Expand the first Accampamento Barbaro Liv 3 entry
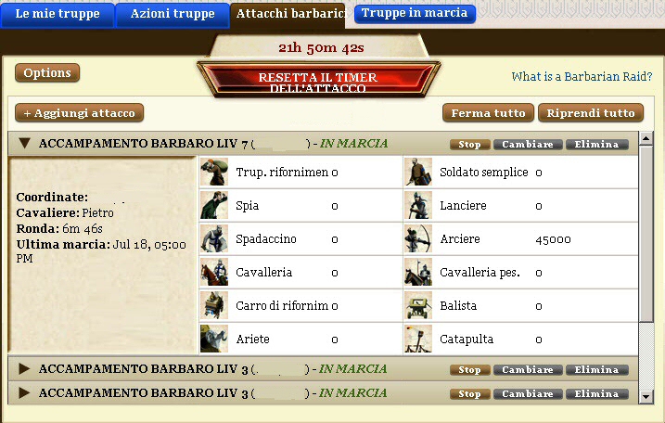Screen dimensions: 665x423 tap(25, 368)
